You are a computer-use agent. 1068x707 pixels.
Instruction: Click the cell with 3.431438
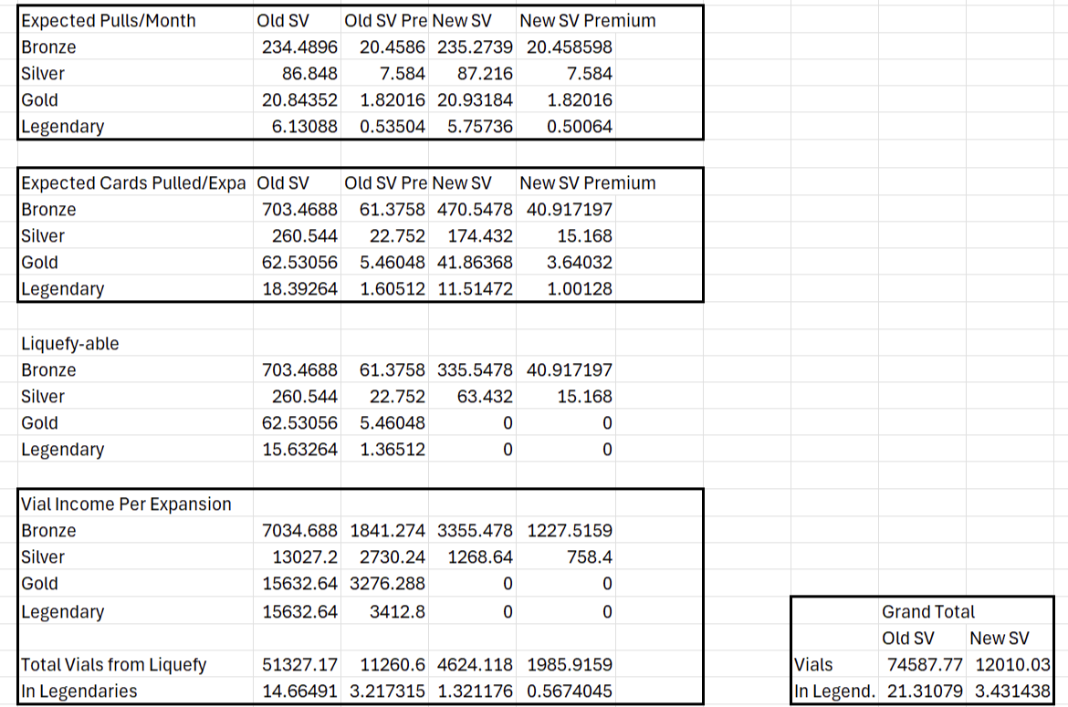pyautogui.click(x=1010, y=691)
